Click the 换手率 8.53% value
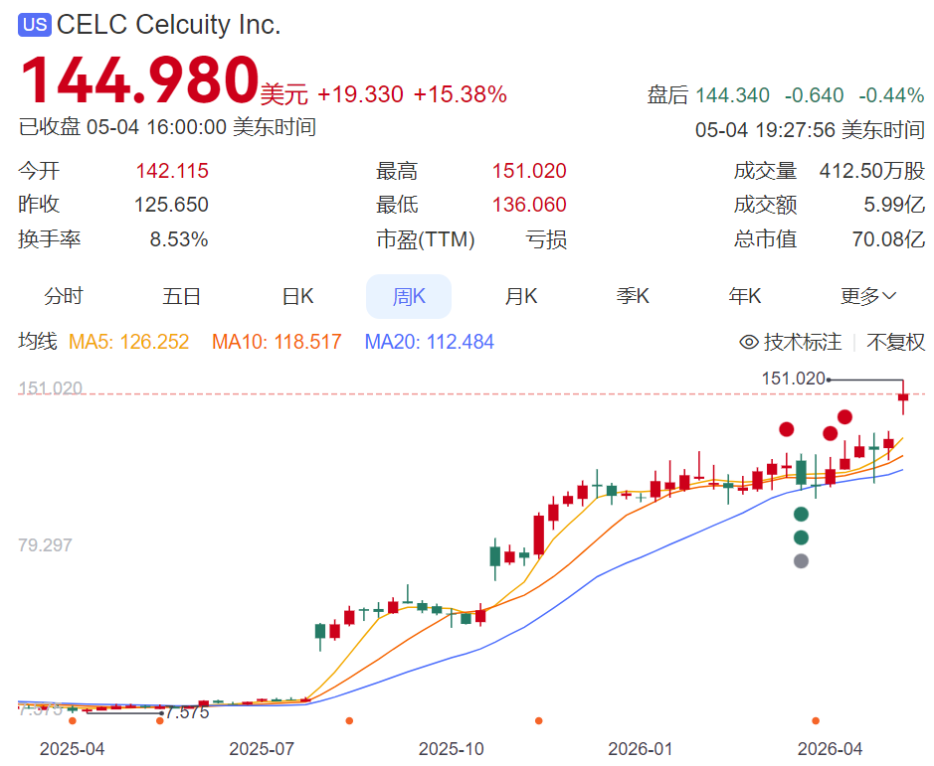Viewport: 934px width, 766px height. (179, 239)
